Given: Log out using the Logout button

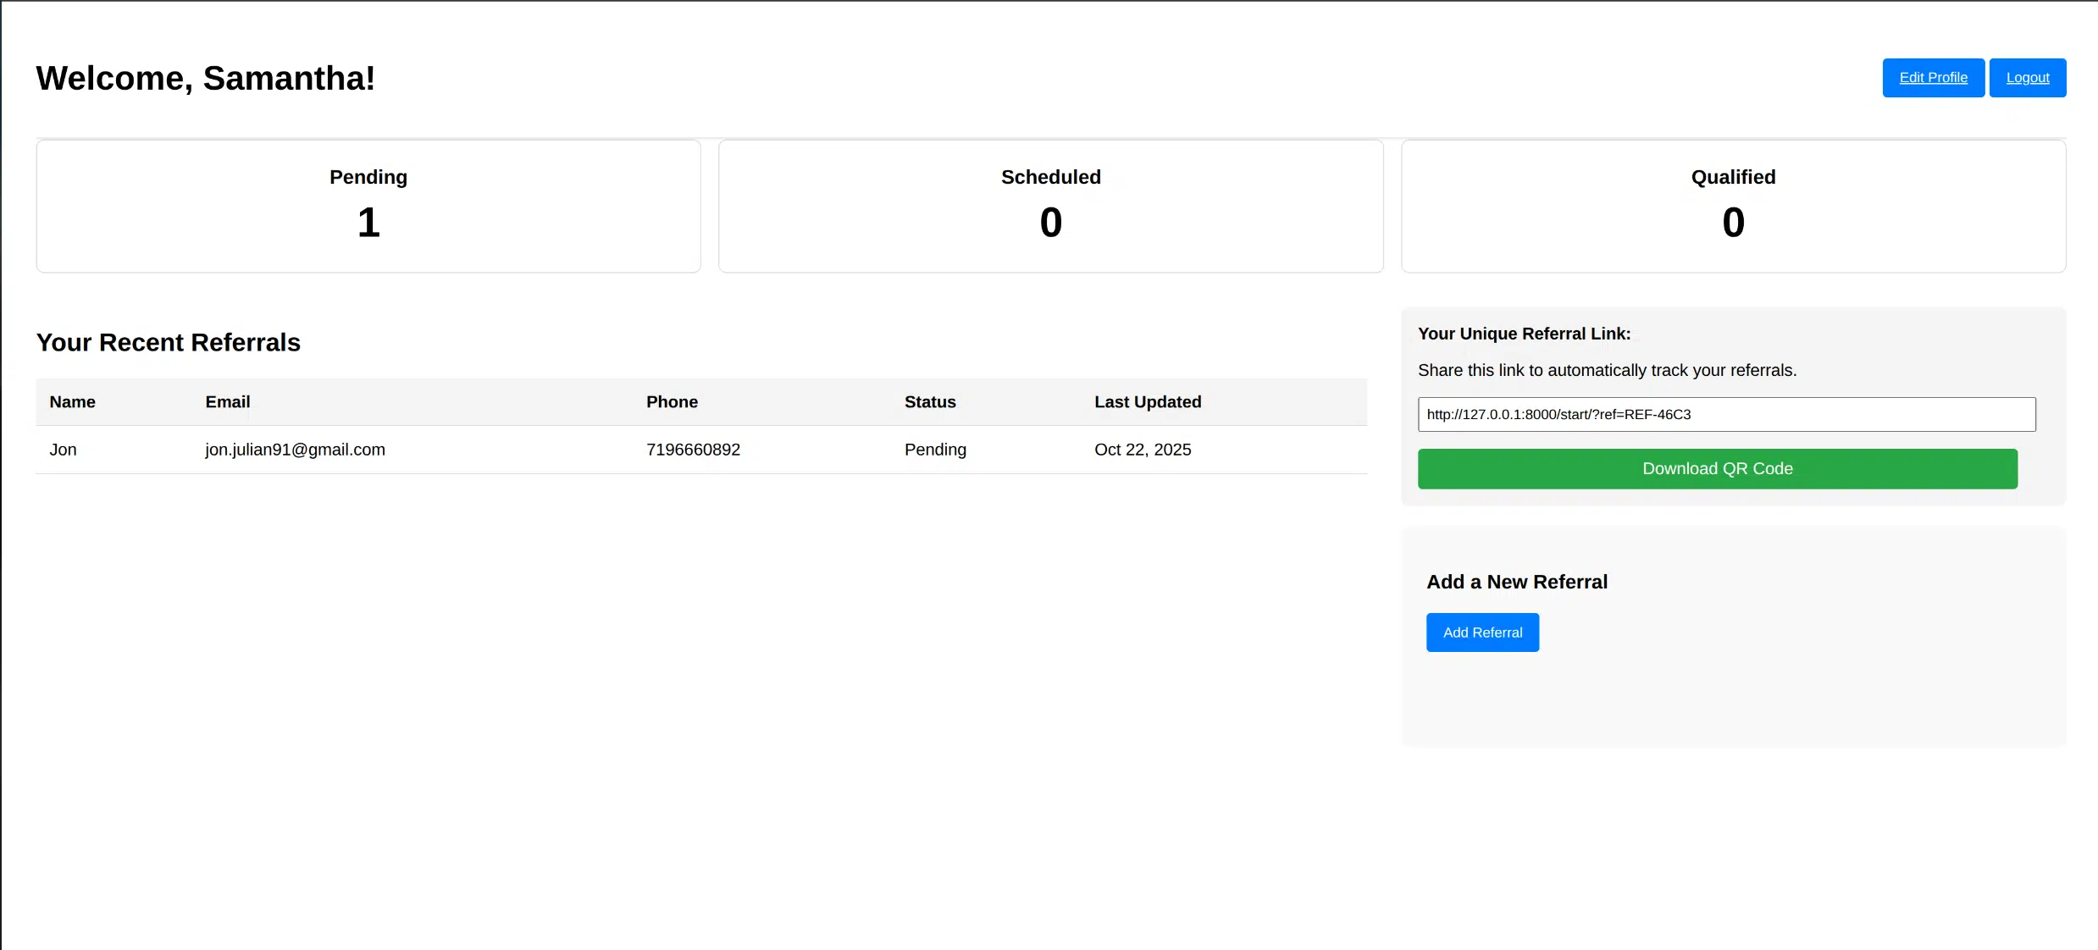Looking at the screenshot, I should coord(2027,78).
